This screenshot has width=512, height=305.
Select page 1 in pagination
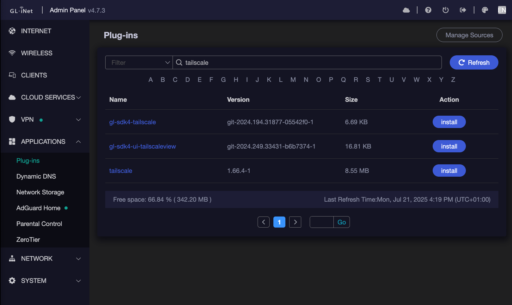[279, 222]
